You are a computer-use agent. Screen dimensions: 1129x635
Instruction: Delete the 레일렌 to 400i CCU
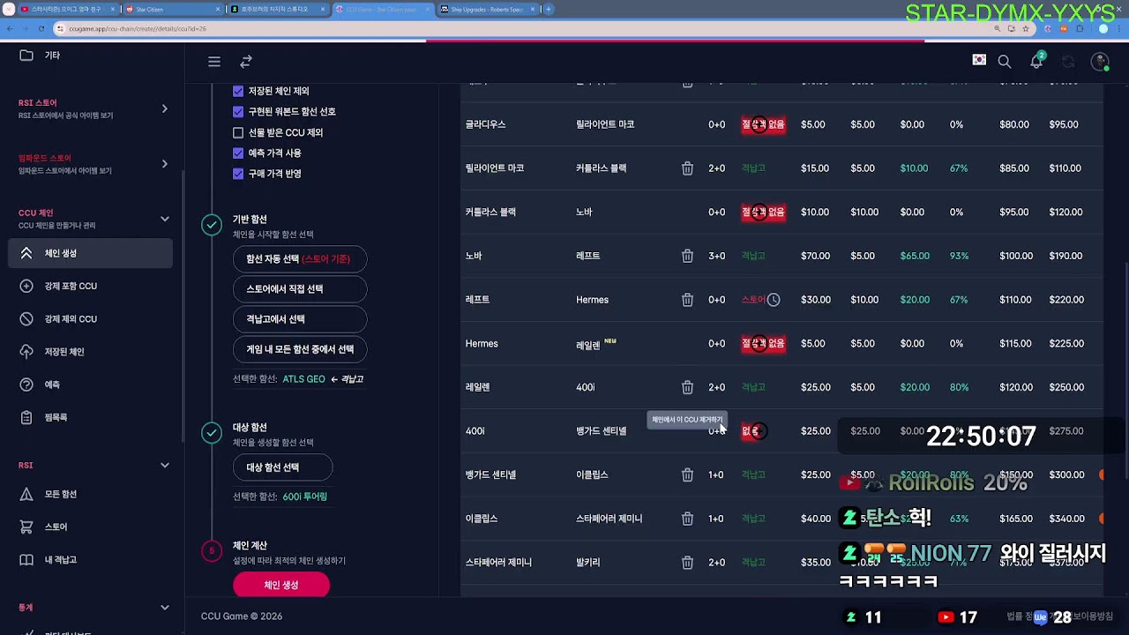(x=687, y=387)
